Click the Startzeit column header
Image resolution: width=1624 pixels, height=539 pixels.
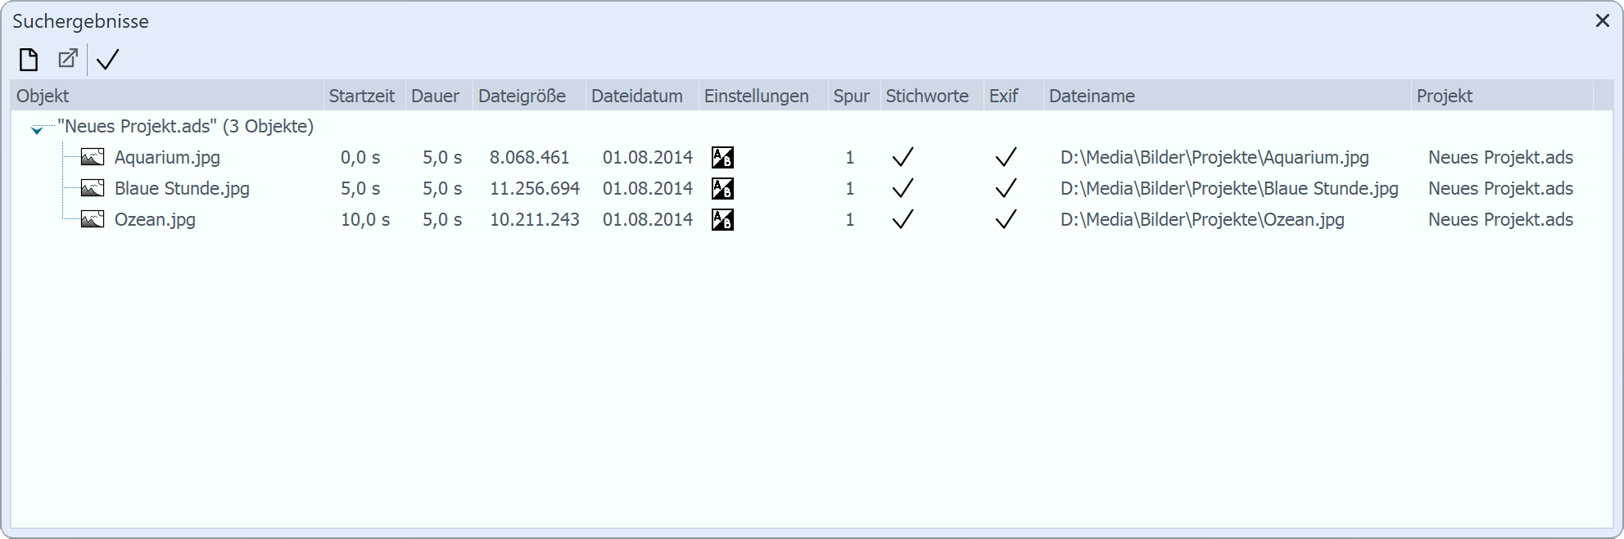(361, 96)
